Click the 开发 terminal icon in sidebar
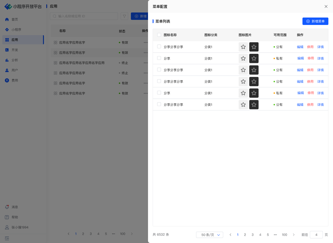 pyautogui.click(x=7, y=50)
